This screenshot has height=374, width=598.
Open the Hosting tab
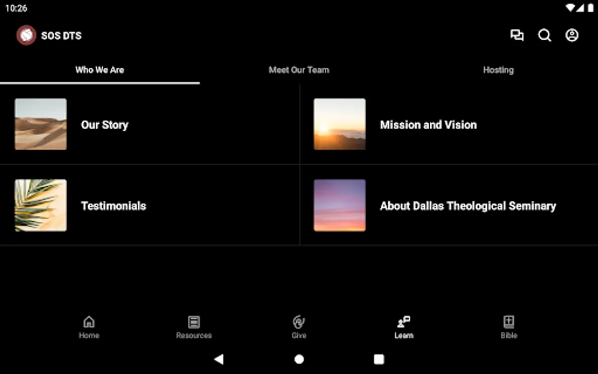point(498,70)
